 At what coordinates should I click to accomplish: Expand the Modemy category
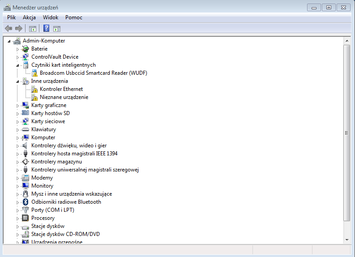coord(17,178)
